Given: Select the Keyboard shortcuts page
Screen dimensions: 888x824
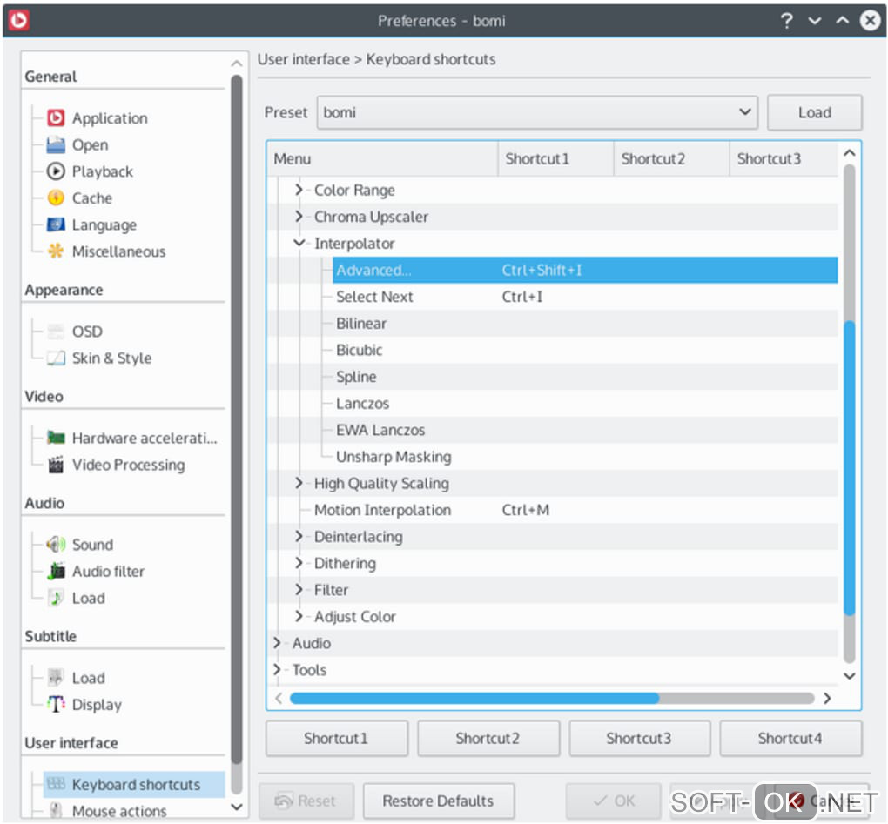Looking at the screenshot, I should 136,784.
